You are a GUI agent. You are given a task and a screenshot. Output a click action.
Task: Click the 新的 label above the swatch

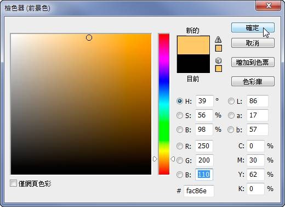click(x=192, y=30)
